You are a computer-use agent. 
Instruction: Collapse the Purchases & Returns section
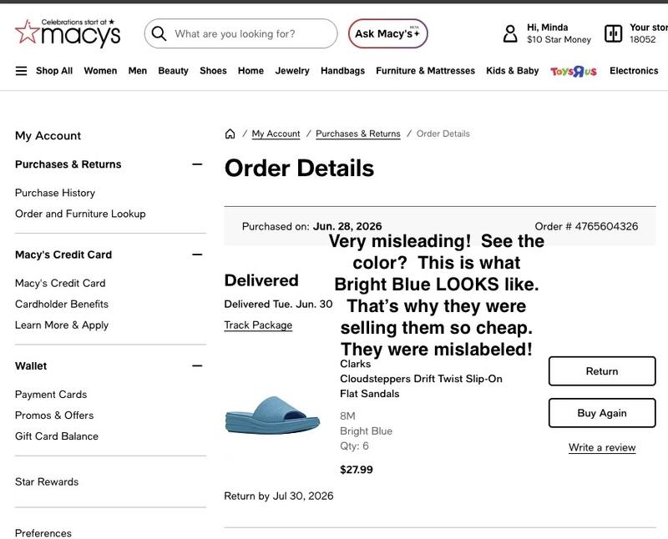pos(197,164)
